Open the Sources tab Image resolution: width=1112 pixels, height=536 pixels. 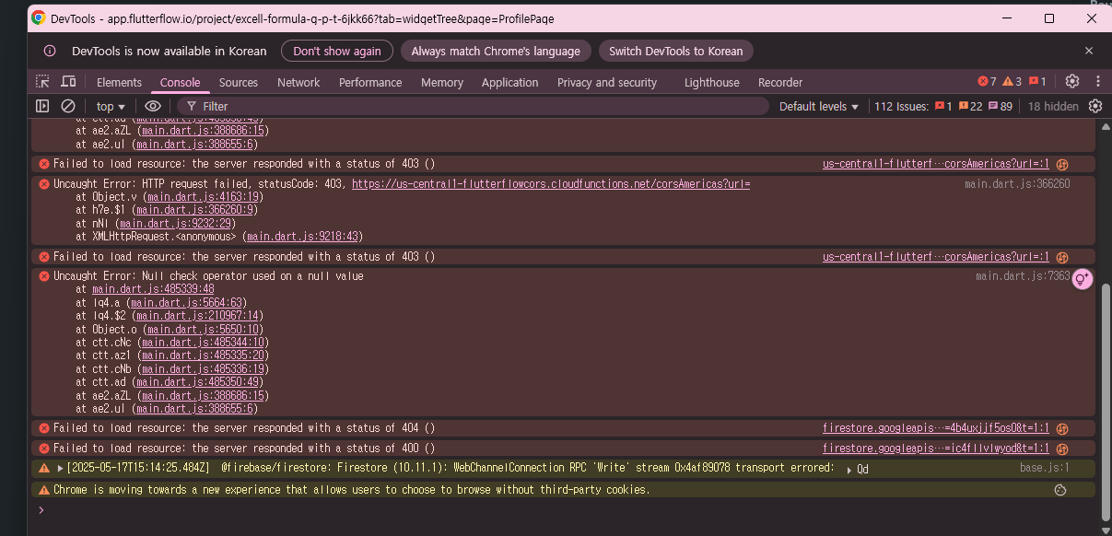[x=239, y=82]
